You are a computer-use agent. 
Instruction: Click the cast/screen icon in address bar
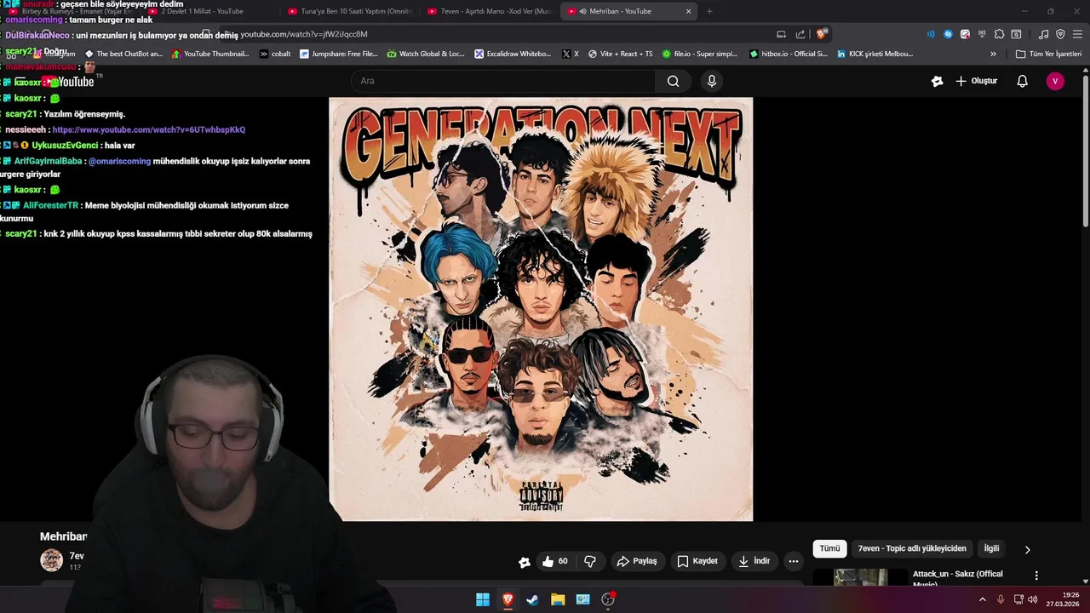tap(781, 34)
